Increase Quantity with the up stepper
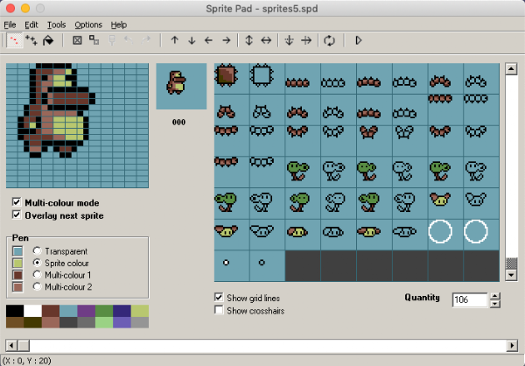 [x=495, y=296]
